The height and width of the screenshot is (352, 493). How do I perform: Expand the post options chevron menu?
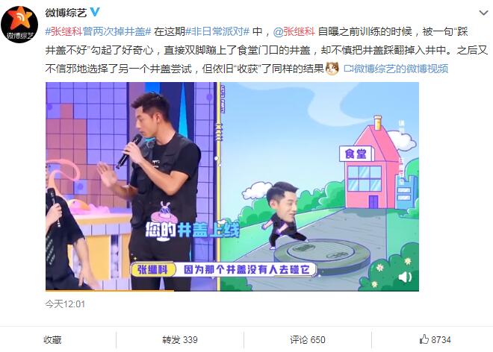(483, 13)
